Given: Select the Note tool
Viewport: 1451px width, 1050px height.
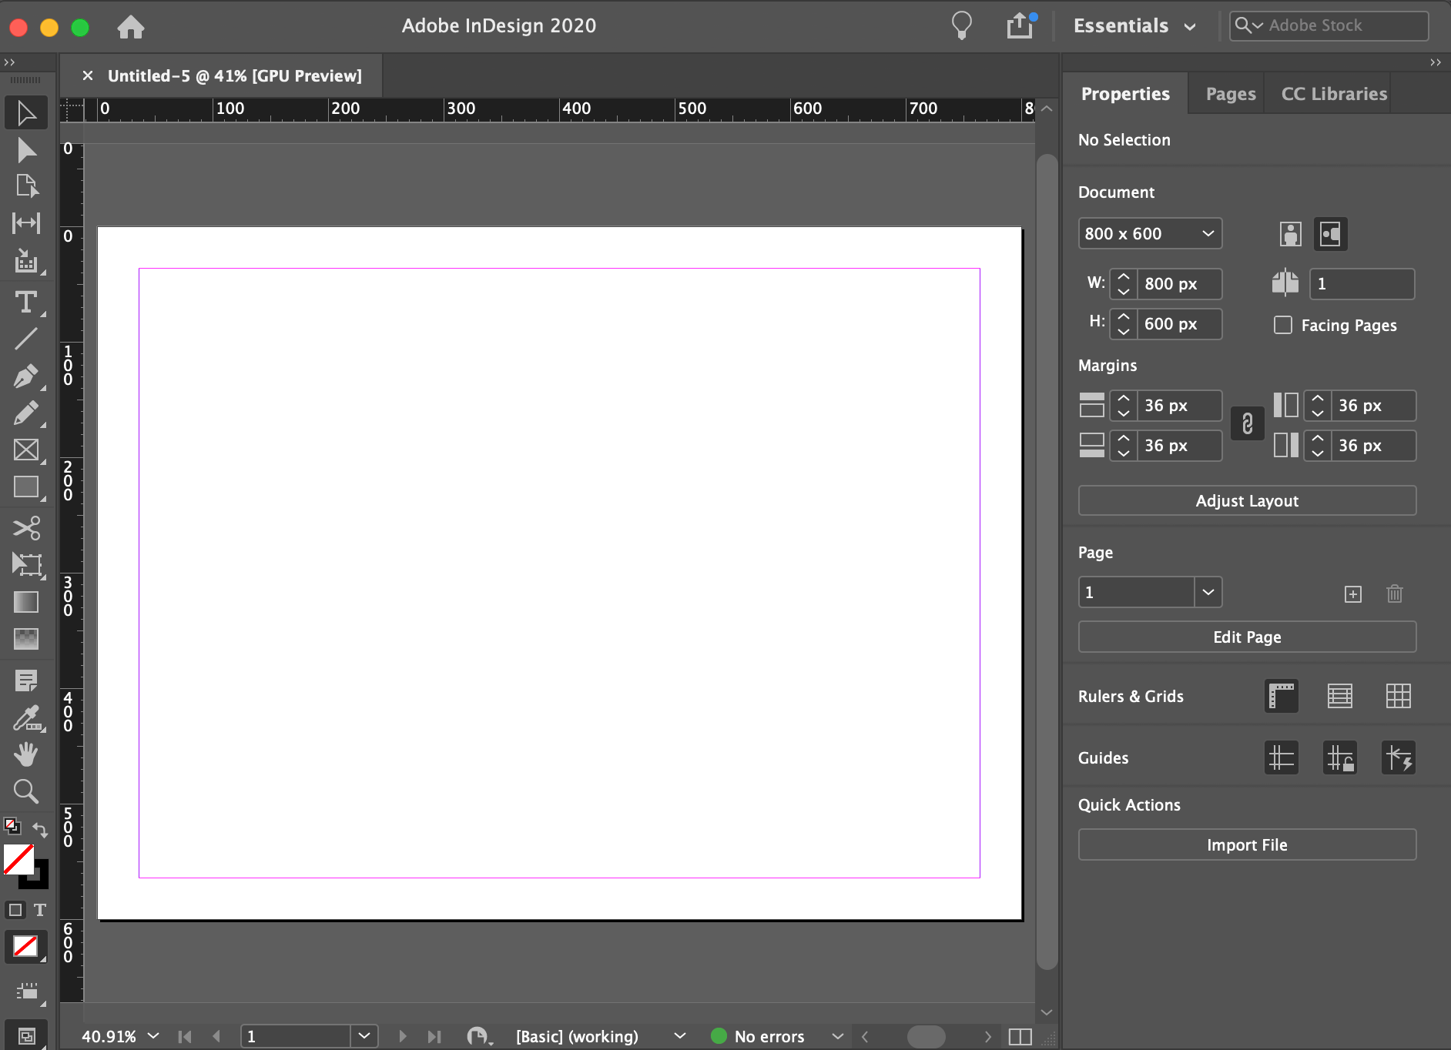Looking at the screenshot, I should (x=26, y=680).
